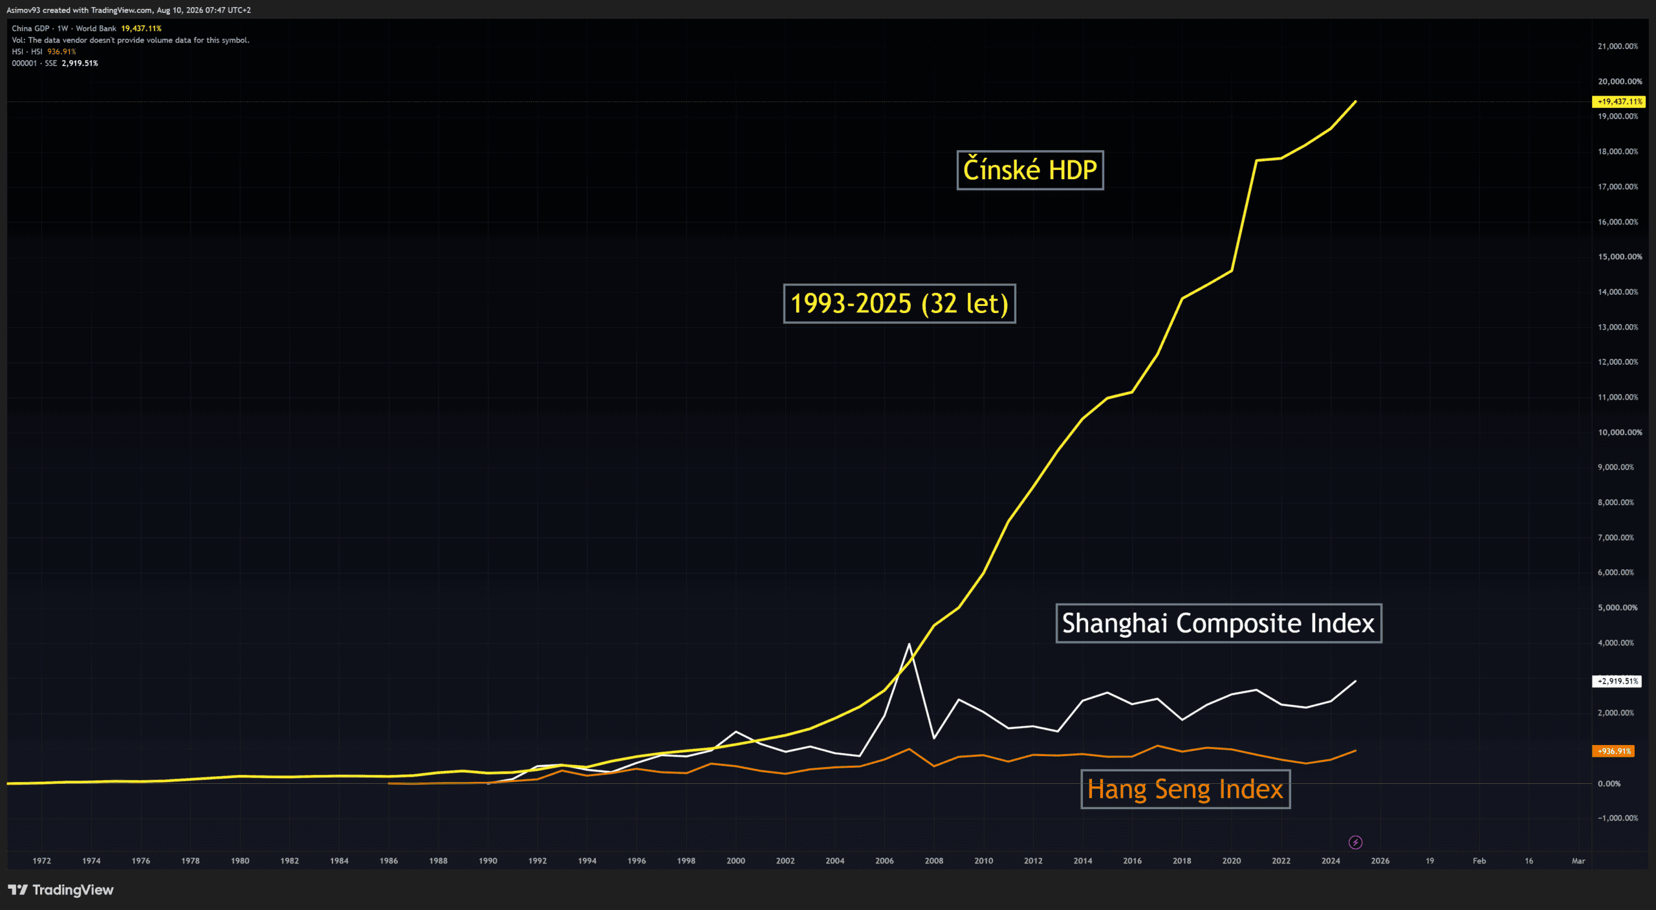Image resolution: width=1656 pixels, height=910 pixels.
Task: Click the 7,000.00% price axis label
Action: [1616, 537]
